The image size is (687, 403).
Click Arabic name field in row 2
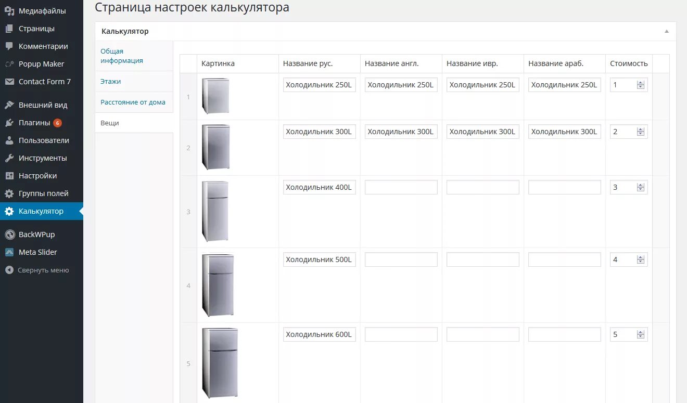pyautogui.click(x=565, y=132)
